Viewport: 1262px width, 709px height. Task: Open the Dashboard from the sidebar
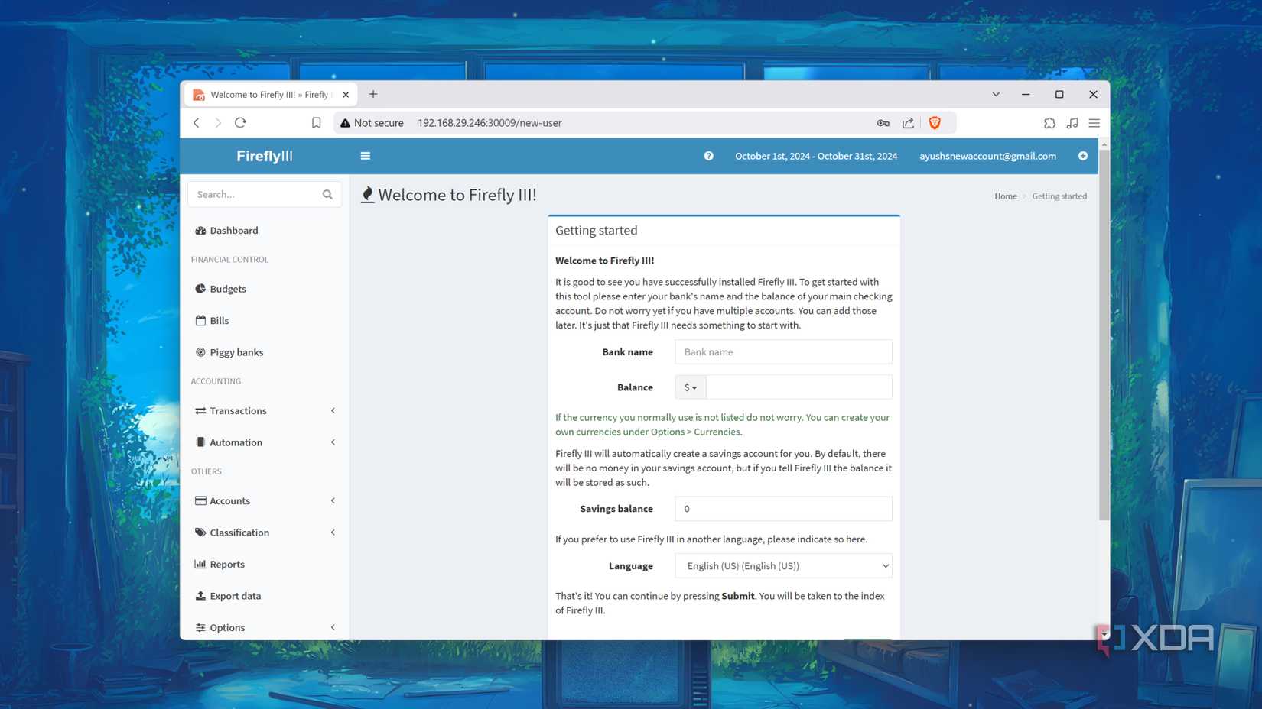[233, 230]
